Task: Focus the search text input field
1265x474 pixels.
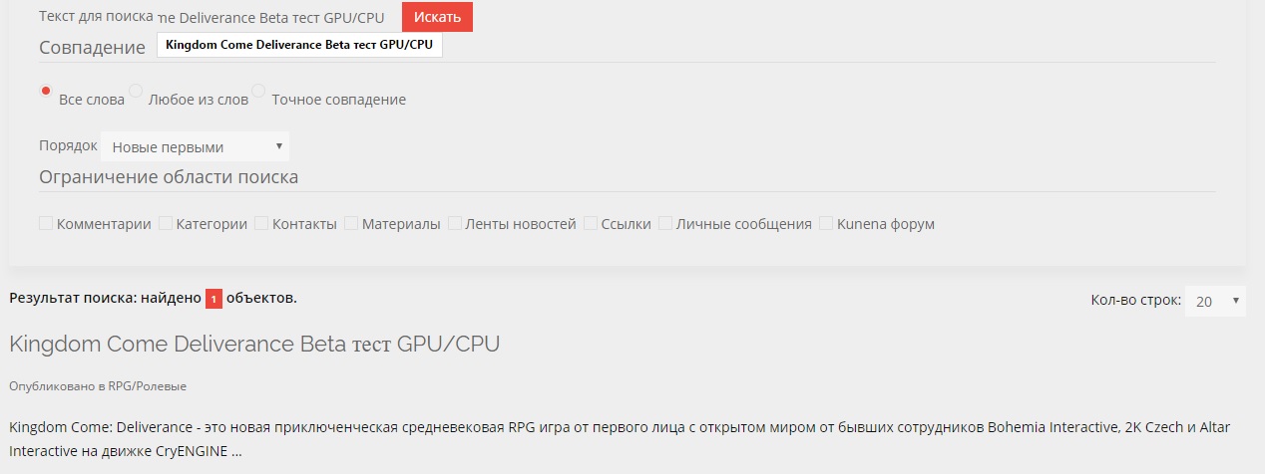Action: coord(275,17)
